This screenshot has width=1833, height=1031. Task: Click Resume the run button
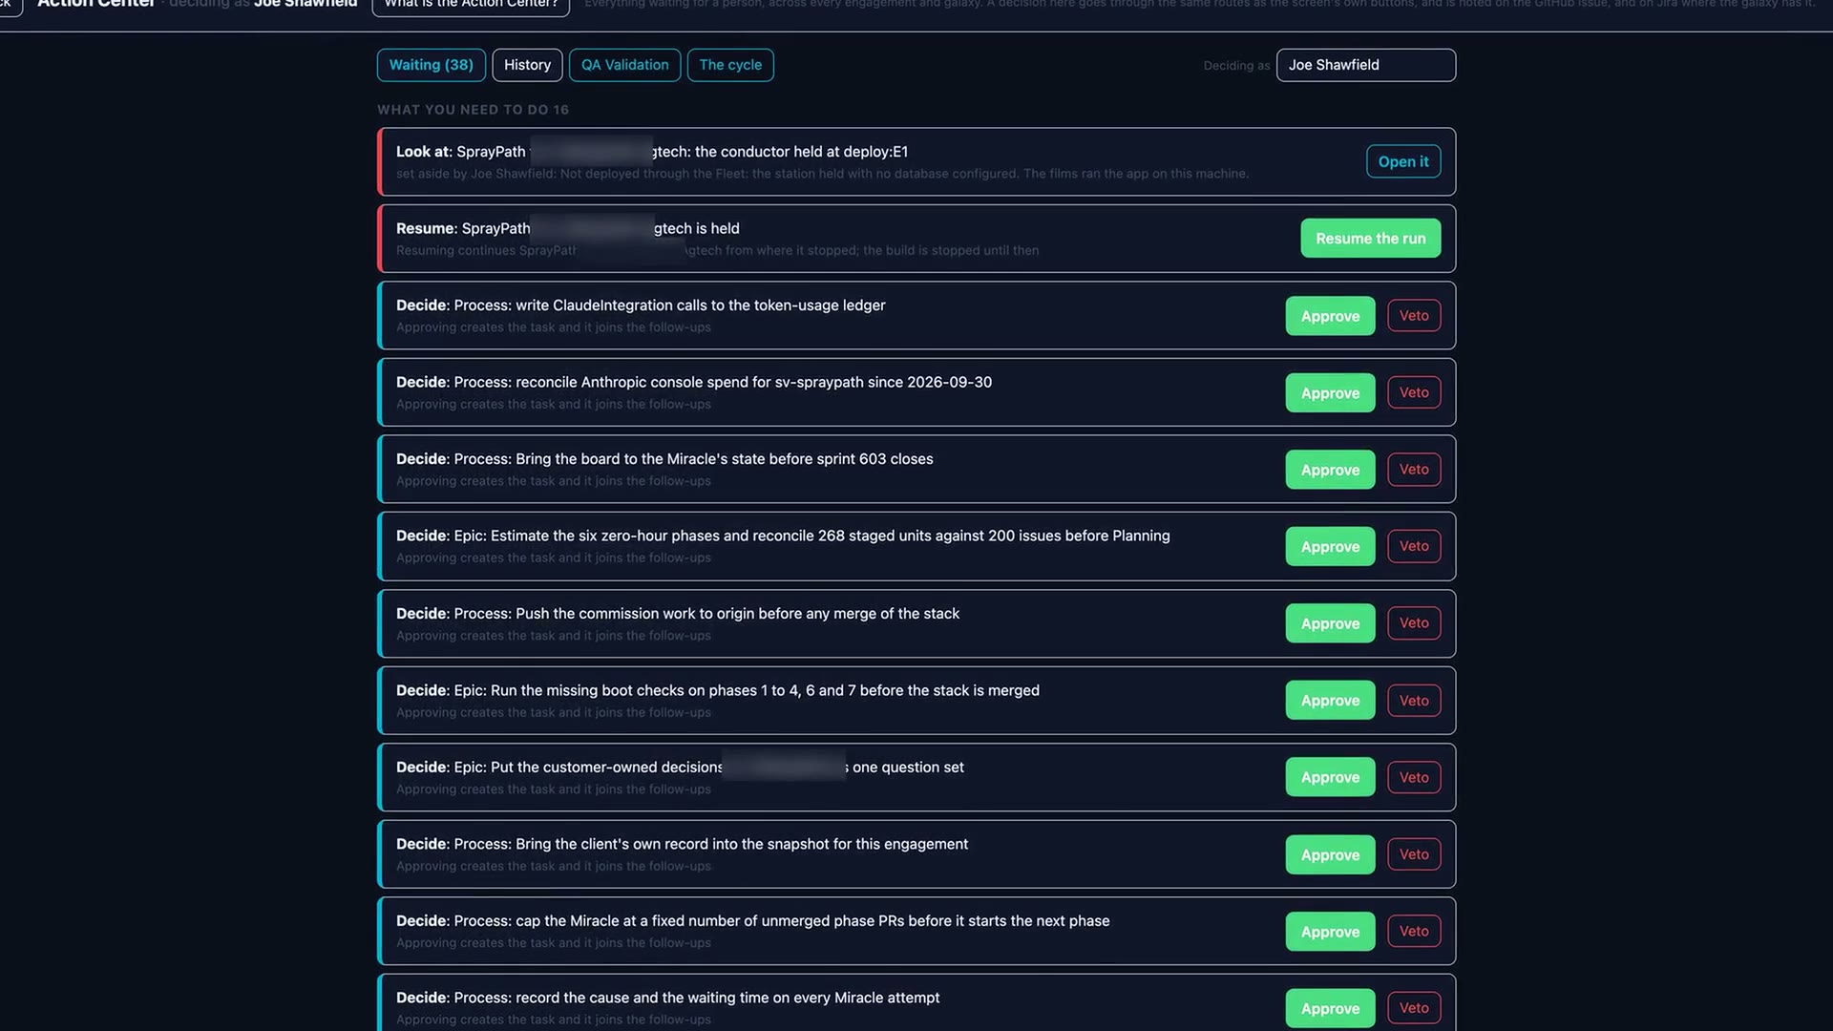coord(1370,239)
